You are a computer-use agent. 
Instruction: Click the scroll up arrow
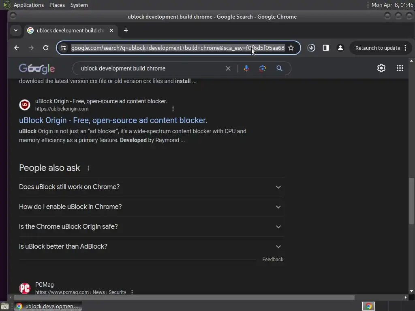coord(411,61)
